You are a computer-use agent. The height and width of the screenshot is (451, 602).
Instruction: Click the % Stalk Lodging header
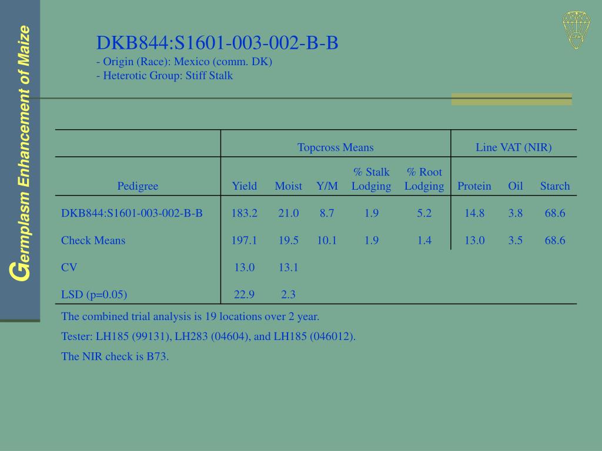point(372,179)
